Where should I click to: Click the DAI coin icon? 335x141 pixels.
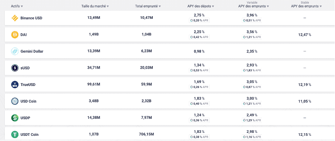coord(15,35)
